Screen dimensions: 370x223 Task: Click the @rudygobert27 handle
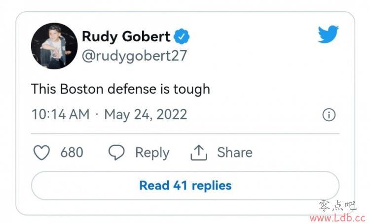(x=134, y=56)
